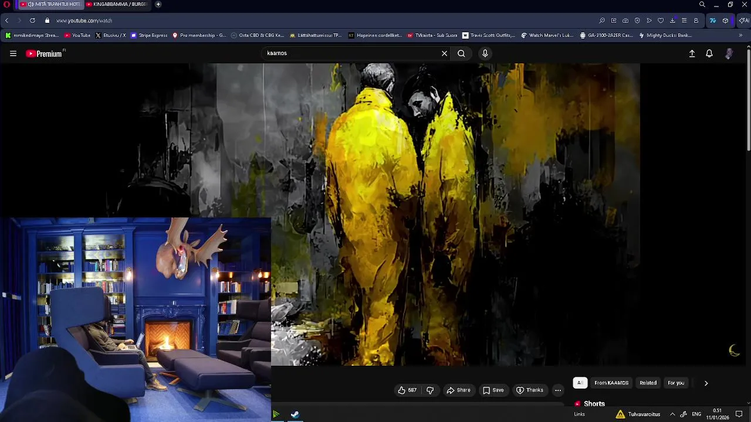Screen dimensions: 751x422
Task: Expand the bookmarks bar overflow chevron
Action: pyautogui.click(x=740, y=35)
